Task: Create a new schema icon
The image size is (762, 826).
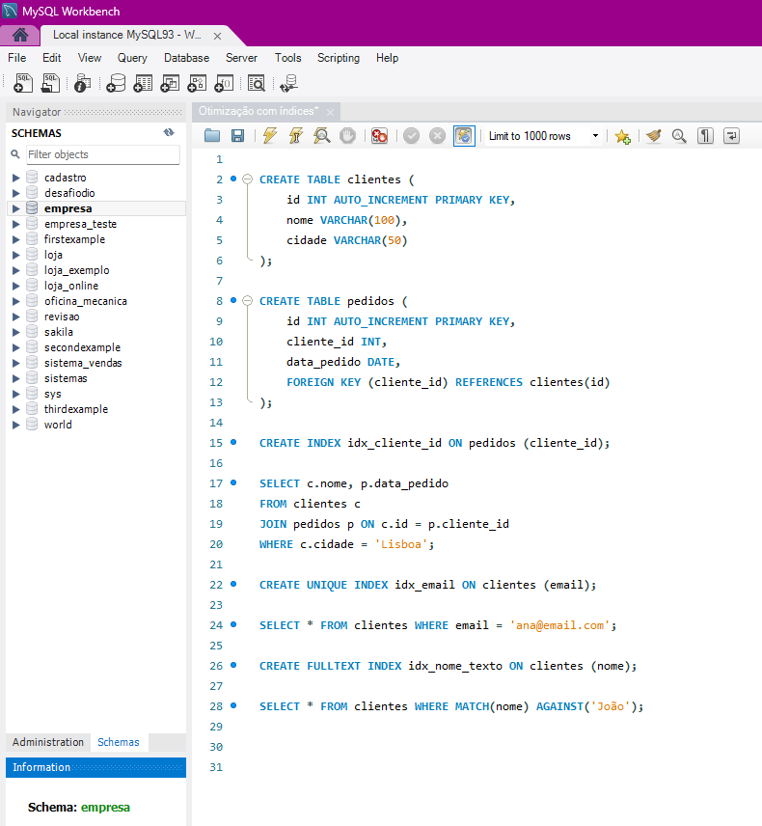Action: (x=116, y=83)
